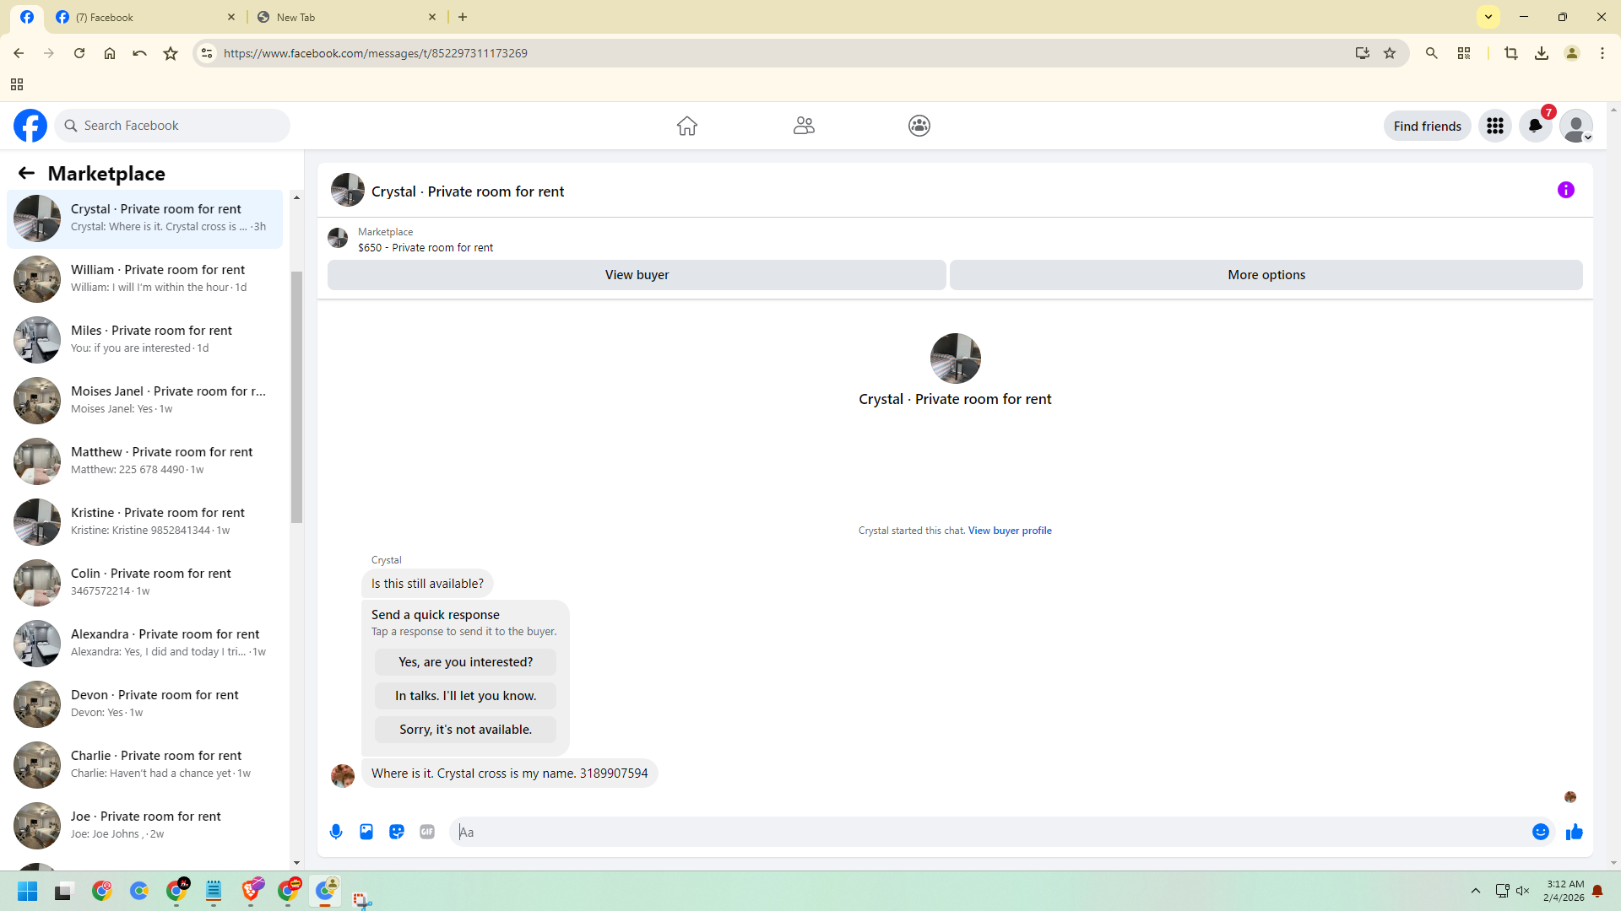Attach a photo using the image icon
The width and height of the screenshot is (1621, 911).
pyautogui.click(x=366, y=832)
